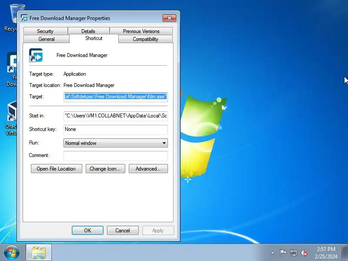Confirm with the OK button
Image resolution: width=348 pixels, height=261 pixels.
click(87, 231)
